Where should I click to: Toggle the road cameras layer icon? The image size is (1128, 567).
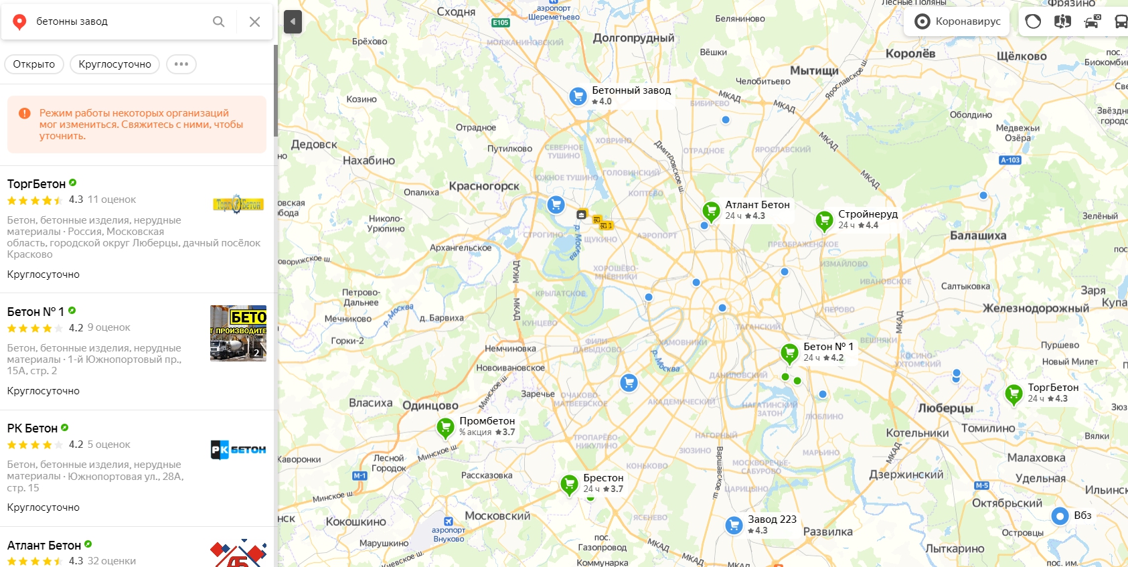[x=1092, y=21]
